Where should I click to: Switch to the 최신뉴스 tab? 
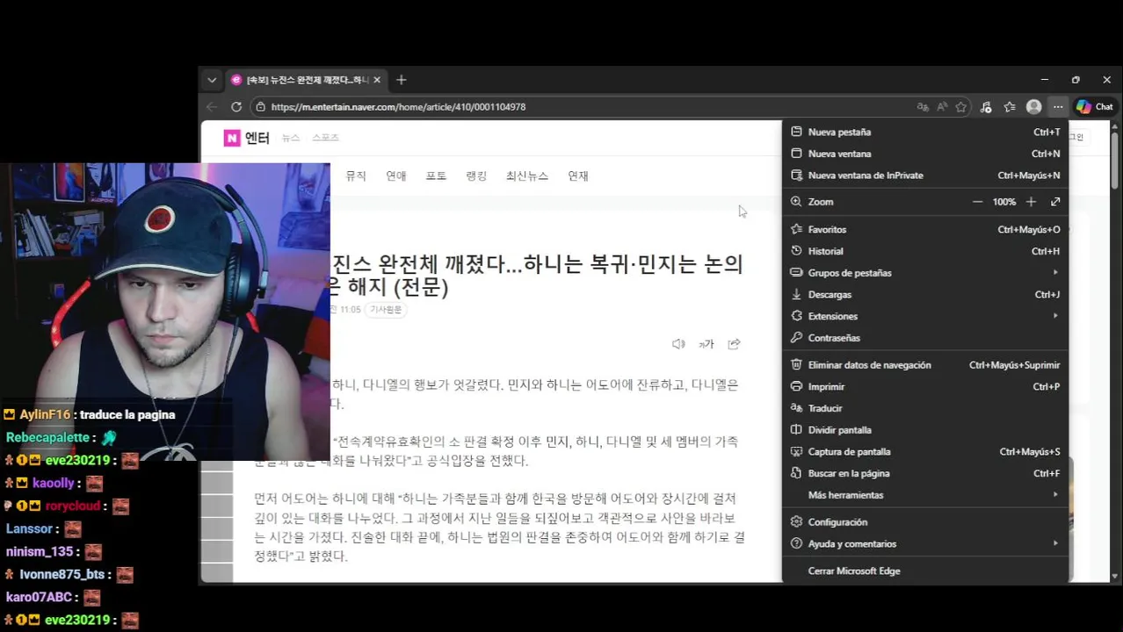coord(527,176)
